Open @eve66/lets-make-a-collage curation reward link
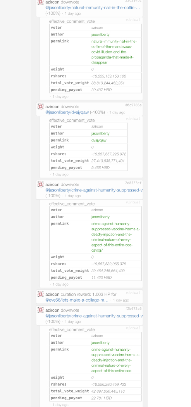The height and width of the screenshot is (407, 191). tap(77, 300)
